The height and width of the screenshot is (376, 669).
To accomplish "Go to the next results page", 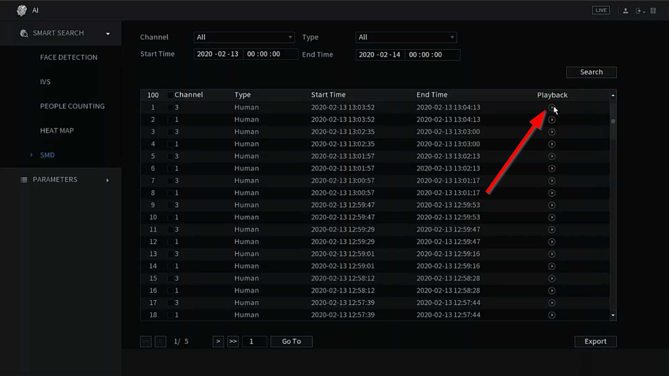I will coord(218,341).
